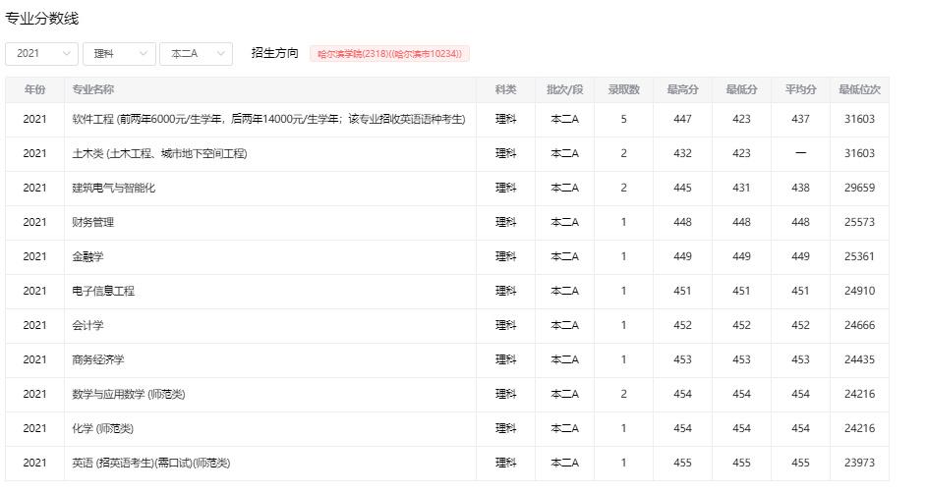Viewport: 926px width, 493px height.
Task: Click highest score 432 for 土木类
Action: tap(682, 153)
